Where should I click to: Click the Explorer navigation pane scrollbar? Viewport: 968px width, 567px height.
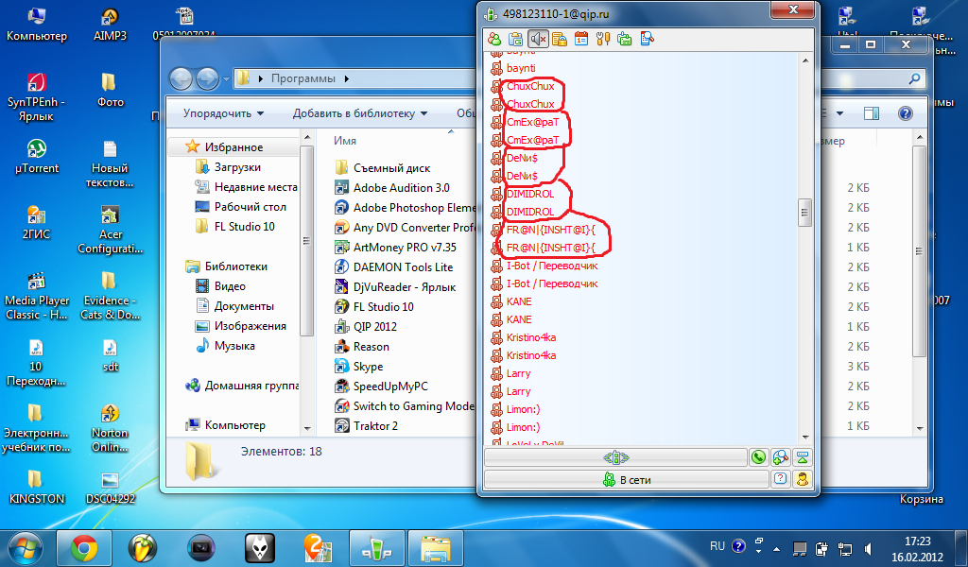tap(307, 241)
